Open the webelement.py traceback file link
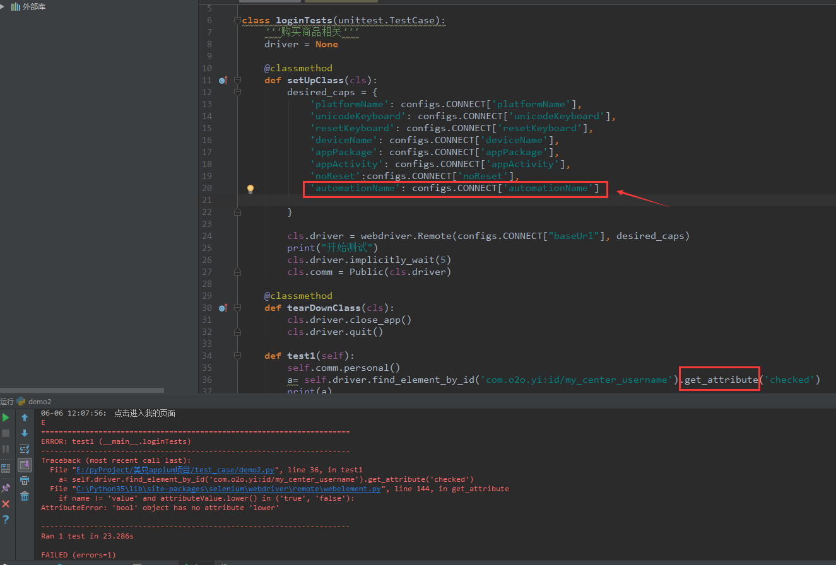 (x=229, y=489)
